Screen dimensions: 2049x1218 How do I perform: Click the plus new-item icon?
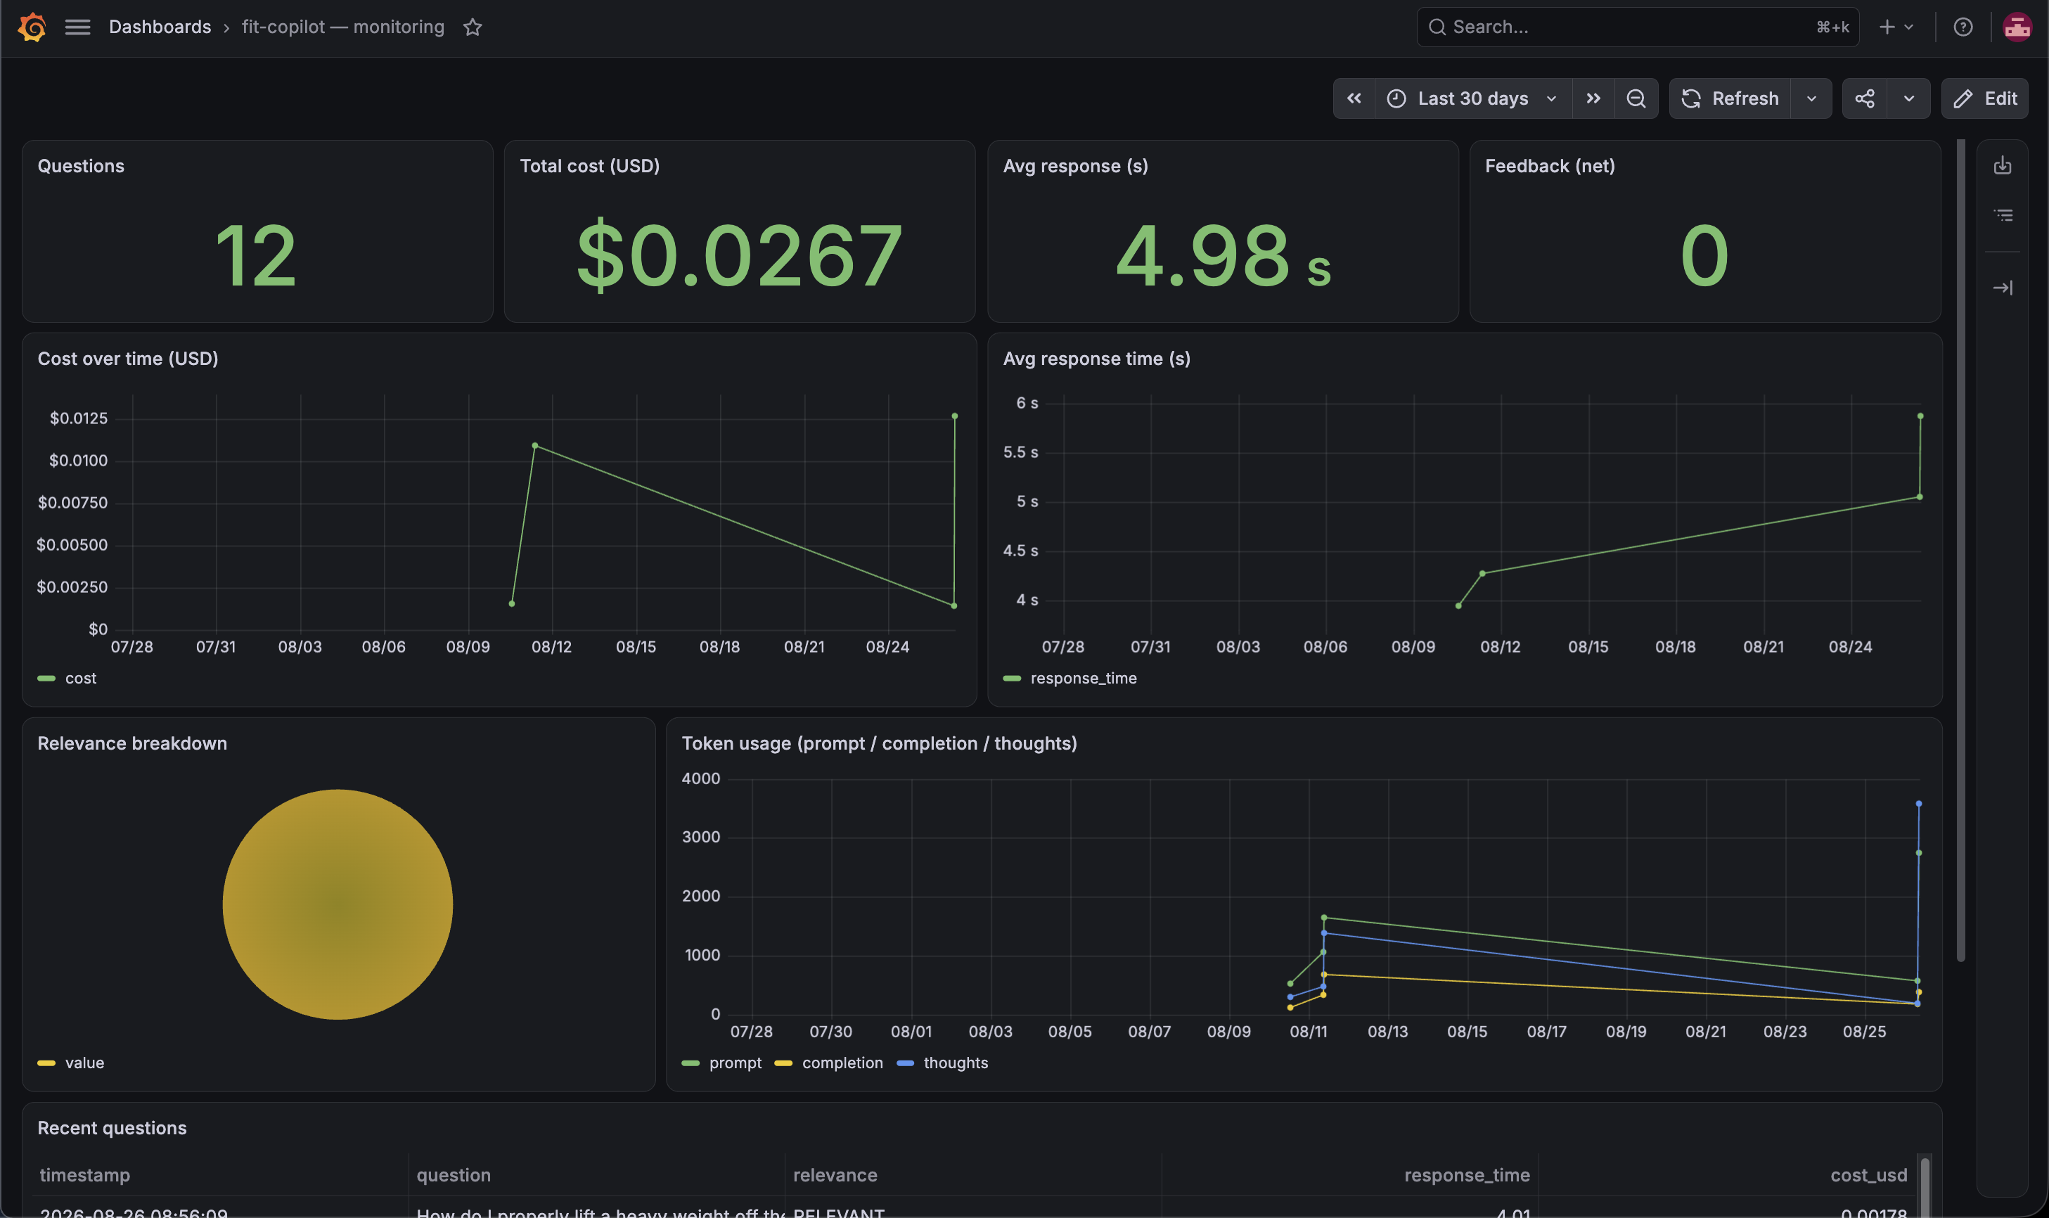tap(1887, 27)
